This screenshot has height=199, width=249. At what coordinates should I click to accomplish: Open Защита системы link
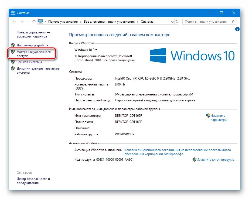pyautogui.click(x=29, y=62)
